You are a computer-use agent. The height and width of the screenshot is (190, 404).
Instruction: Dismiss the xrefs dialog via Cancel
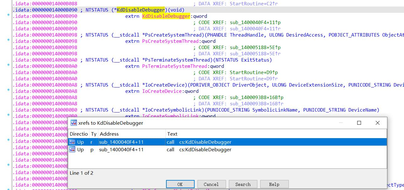pos(211,184)
